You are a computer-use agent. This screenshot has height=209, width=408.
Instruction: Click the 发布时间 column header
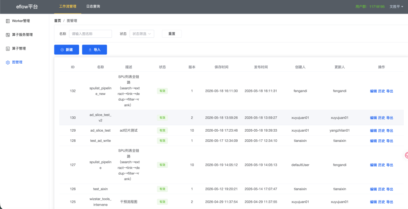pos(261,67)
